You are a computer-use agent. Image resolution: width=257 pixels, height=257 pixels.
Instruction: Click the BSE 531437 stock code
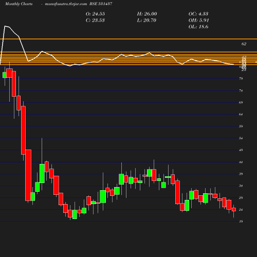tap(101, 4)
